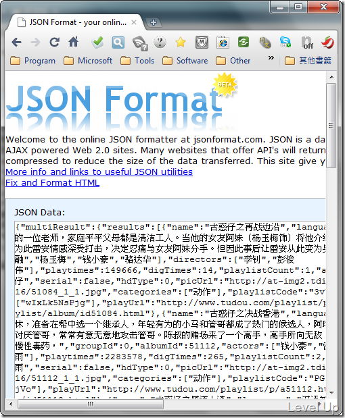345x418 pixels.
Task: Click the green checkmark extension icon
Action: (x=97, y=42)
